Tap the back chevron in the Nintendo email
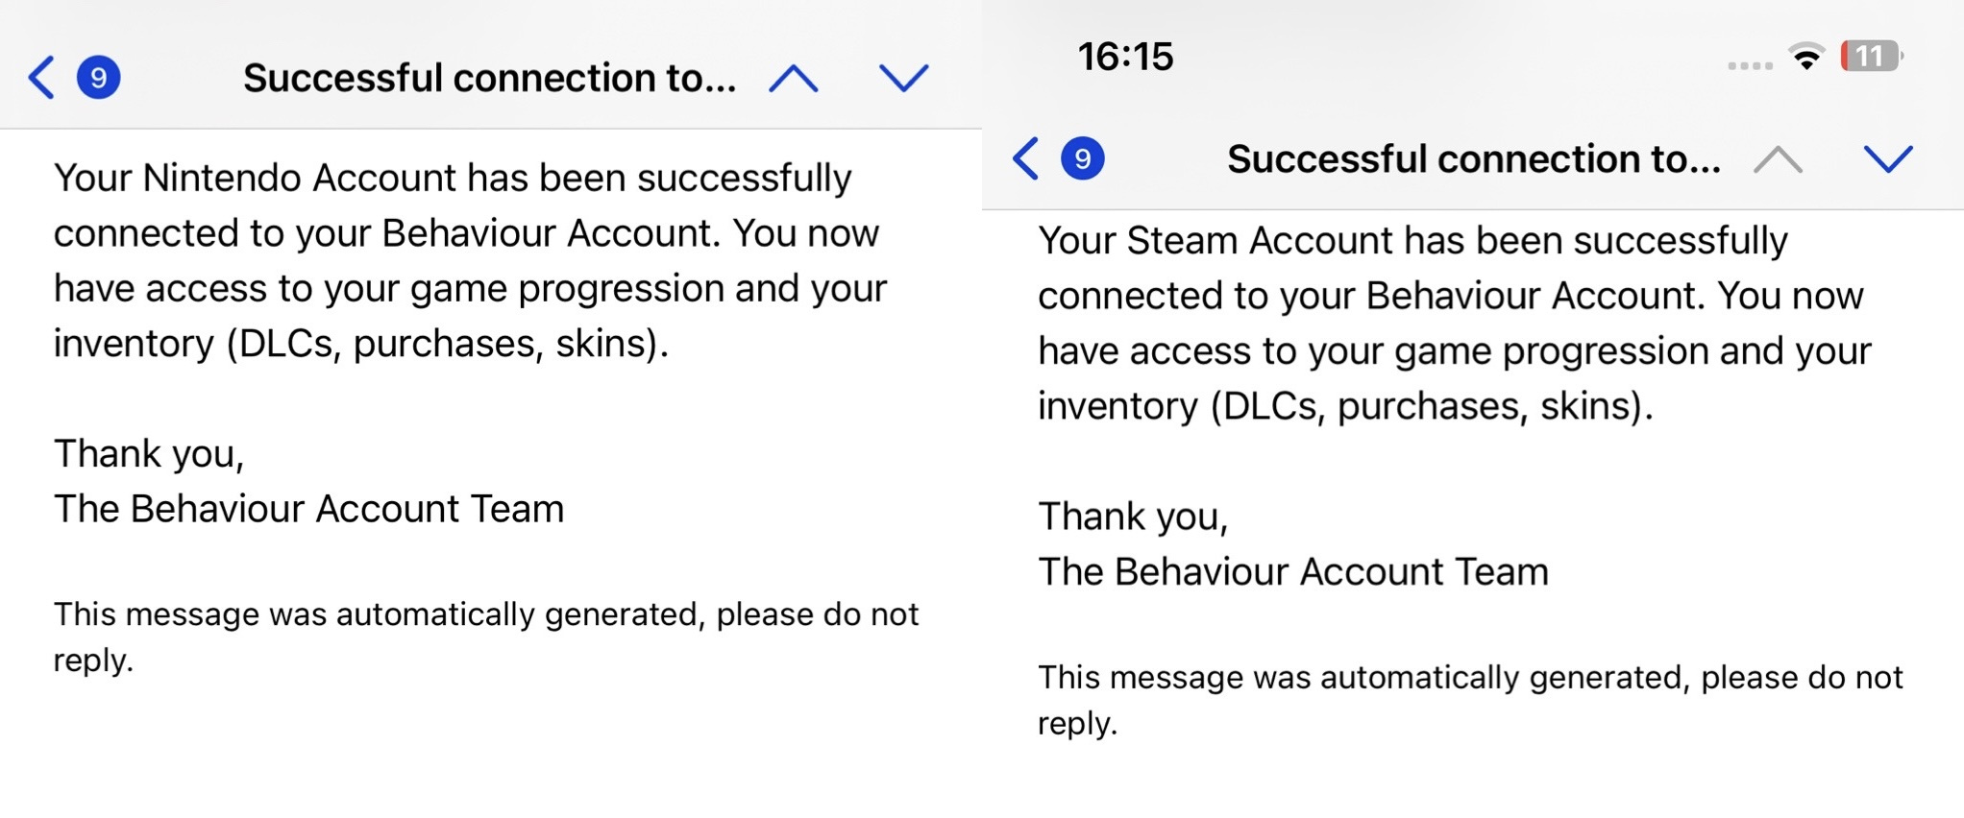This screenshot has height=818, width=1964. [x=41, y=78]
